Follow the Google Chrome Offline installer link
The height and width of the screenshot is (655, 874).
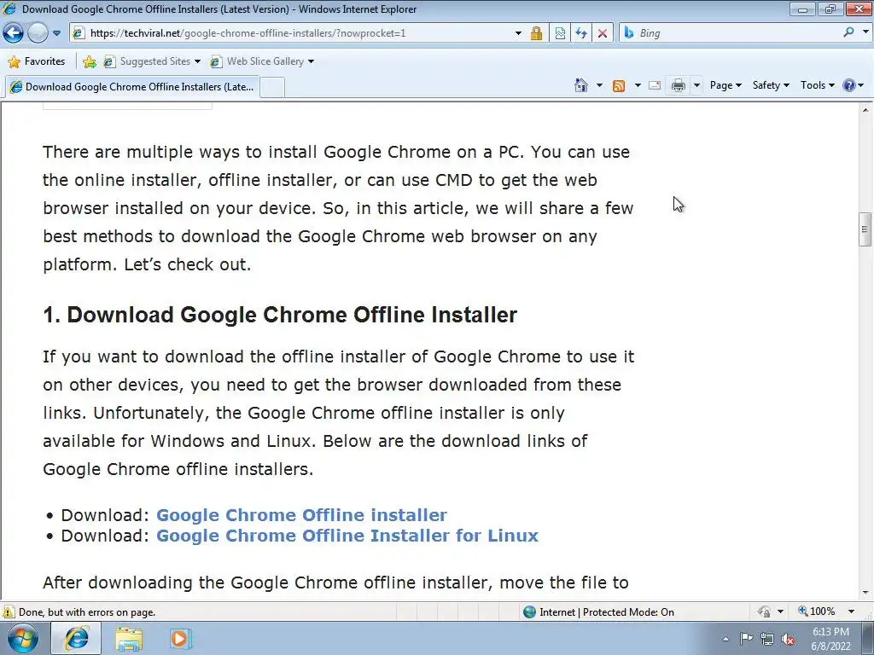pyautogui.click(x=301, y=515)
